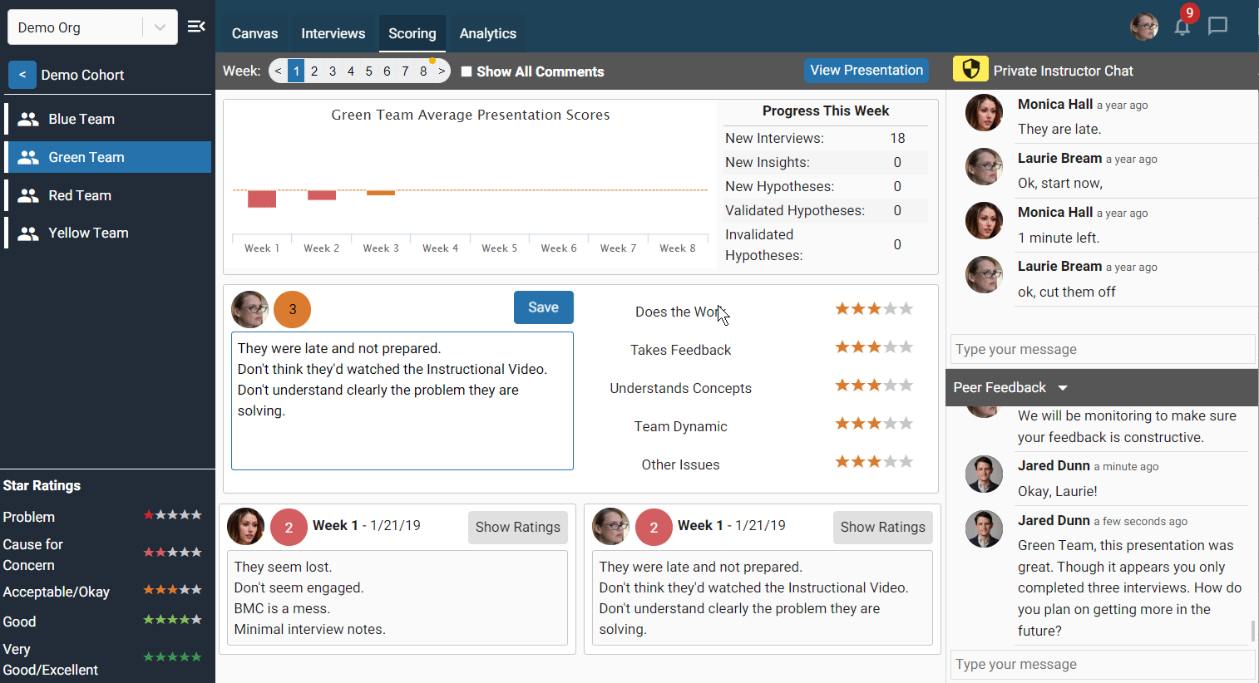The image size is (1259, 683).
Task: Click the Private Instructor Chat message field
Action: pyautogui.click(x=1102, y=349)
